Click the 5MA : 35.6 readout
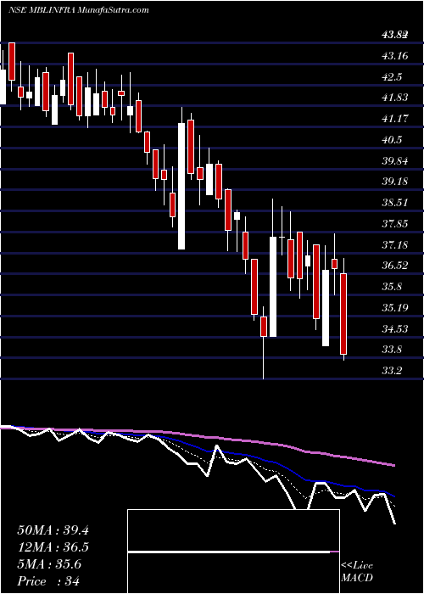 [49, 564]
